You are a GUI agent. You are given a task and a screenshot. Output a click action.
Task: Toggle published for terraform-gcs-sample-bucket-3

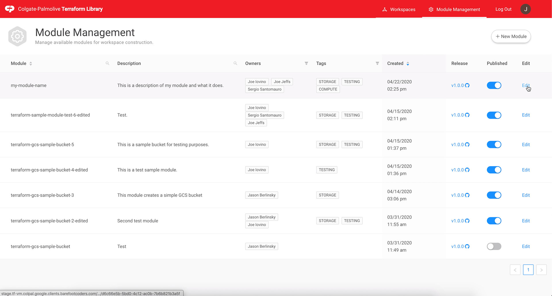click(x=494, y=195)
